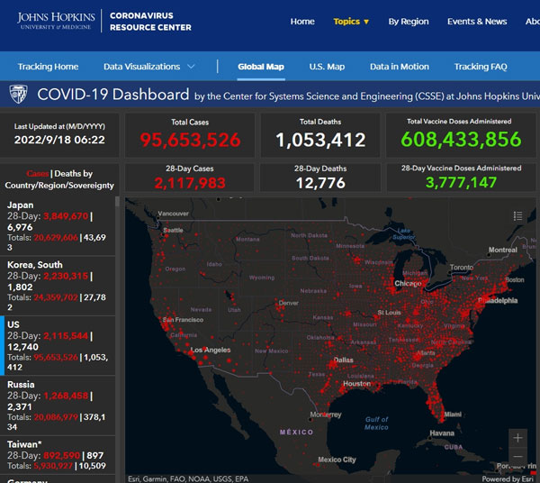Image resolution: width=540 pixels, height=483 pixels.
Task: Select Russia in the country list
Action: click(x=22, y=384)
